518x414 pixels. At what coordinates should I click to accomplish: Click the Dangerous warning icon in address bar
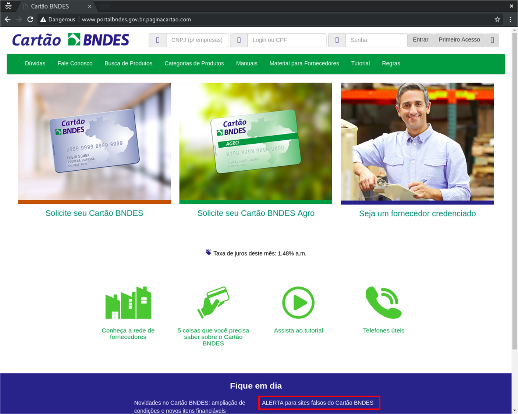(43, 19)
